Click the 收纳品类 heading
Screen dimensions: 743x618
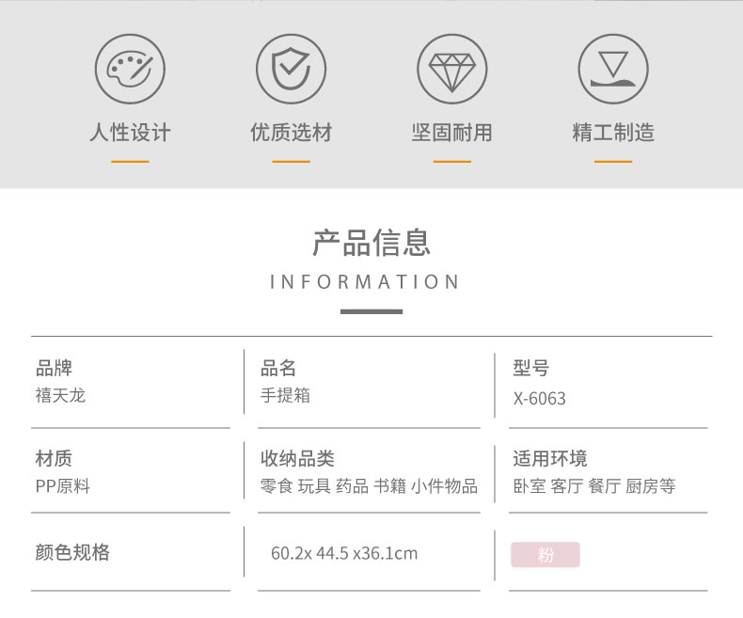point(297,459)
